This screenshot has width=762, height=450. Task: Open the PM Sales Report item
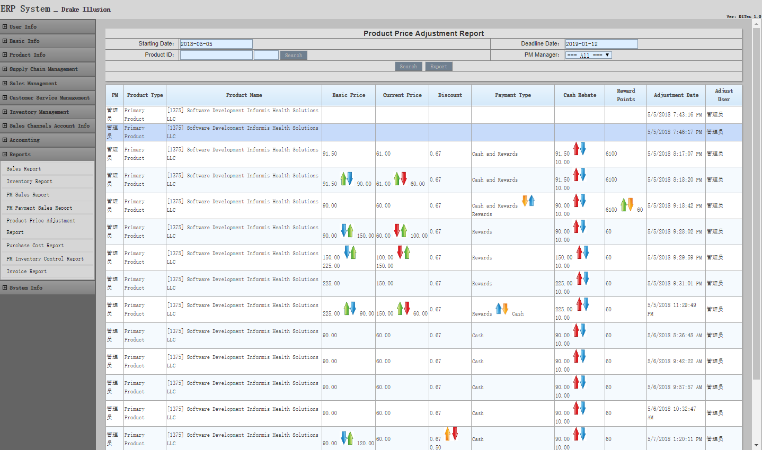coord(28,194)
